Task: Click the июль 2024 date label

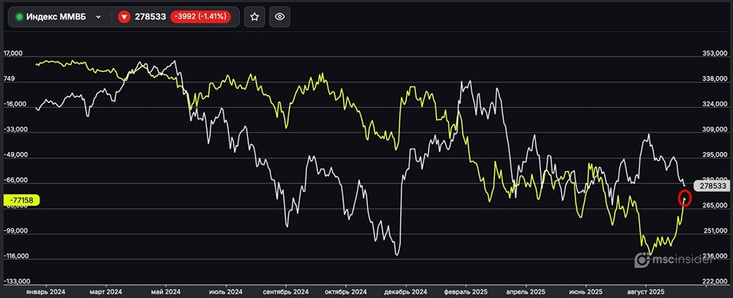Action: pyautogui.click(x=226, y=291)
